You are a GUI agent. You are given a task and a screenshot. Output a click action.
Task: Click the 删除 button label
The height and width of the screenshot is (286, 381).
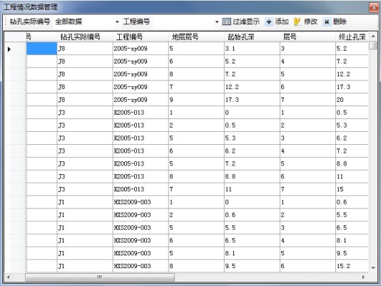340,22
